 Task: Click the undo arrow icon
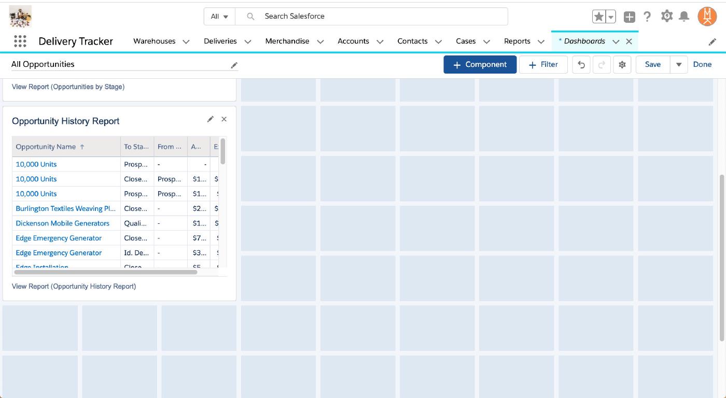tap(581, 65)
